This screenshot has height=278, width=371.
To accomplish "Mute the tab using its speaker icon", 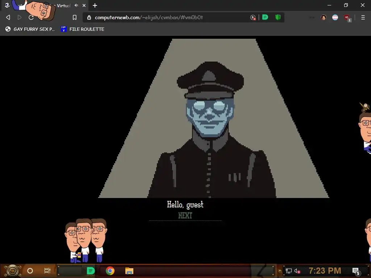I will click(76, 5).
